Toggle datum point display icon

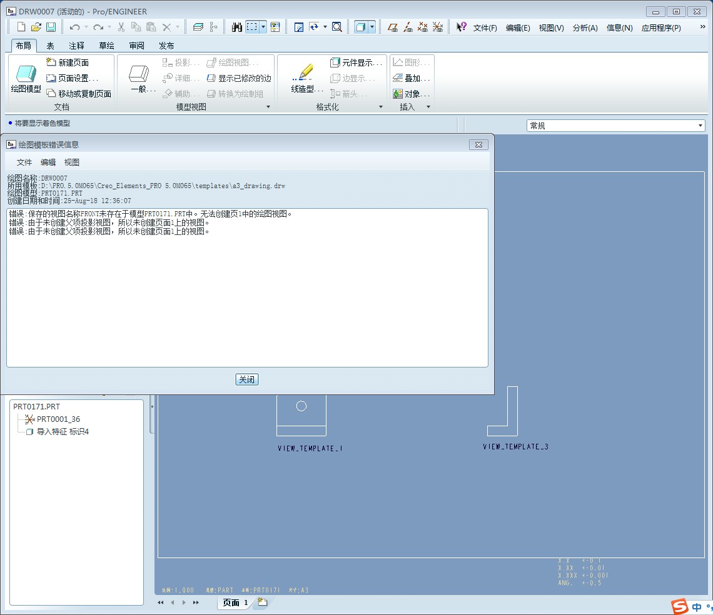tap(423, 27)
